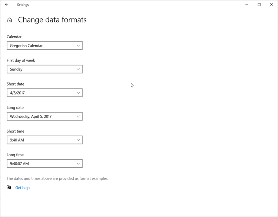278x217 pixels.
Task: Click the Long time label
Action: point(15,155)
